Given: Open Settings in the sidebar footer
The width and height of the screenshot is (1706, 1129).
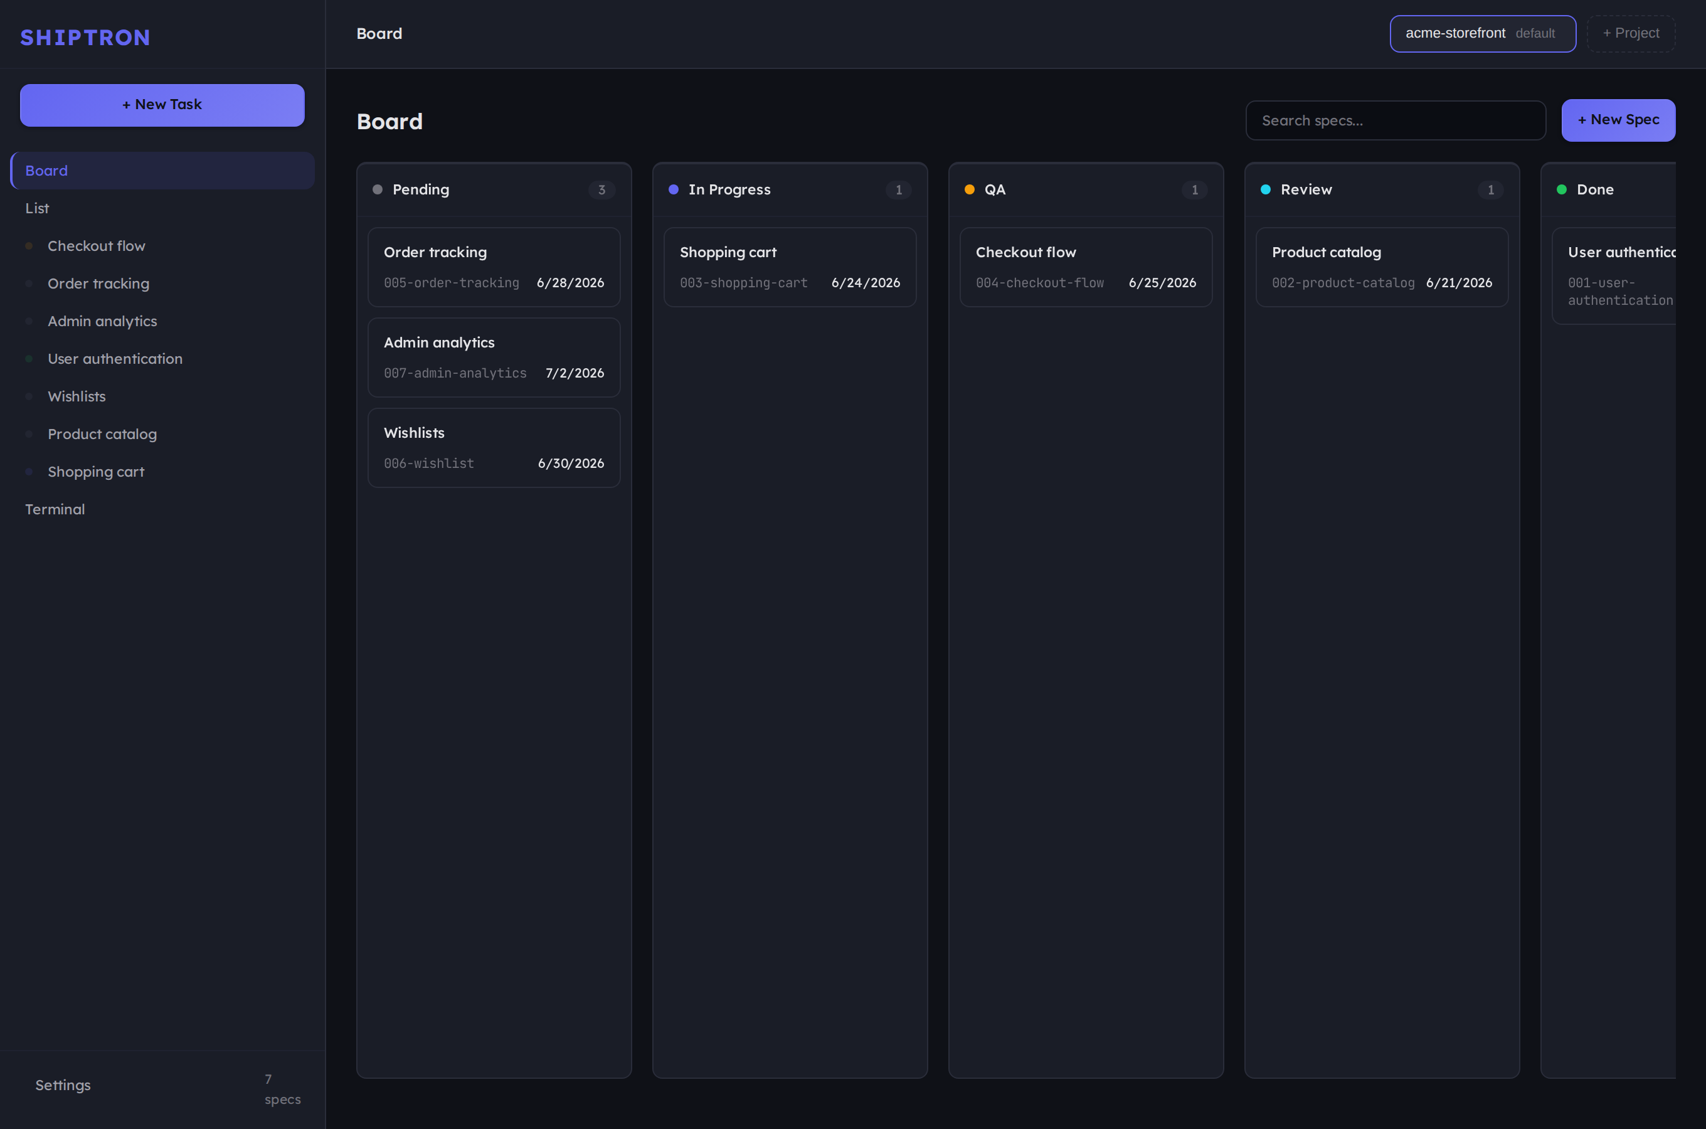Looking at the screenshot, I should [63, 1085].
